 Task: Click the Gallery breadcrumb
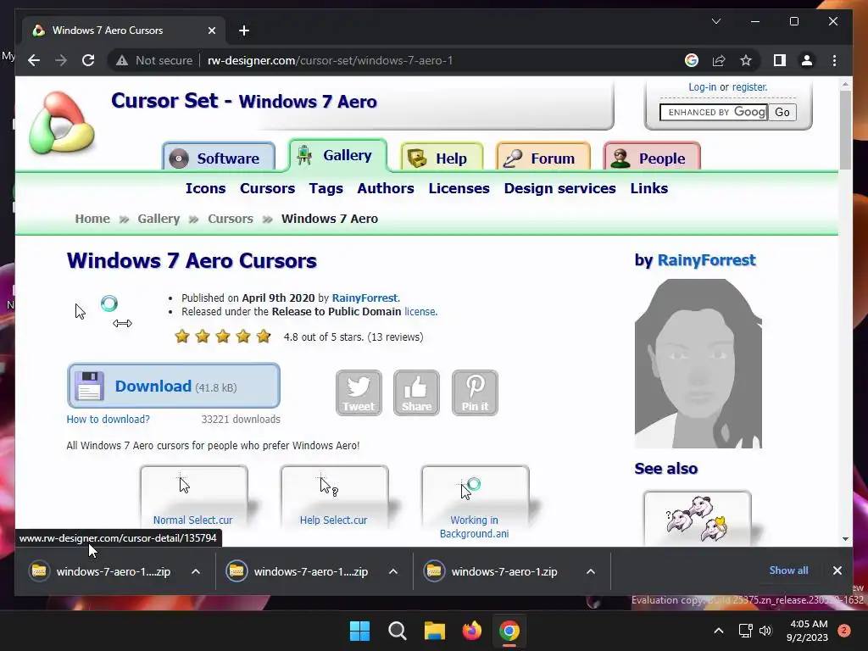click(x=159, y=219)
